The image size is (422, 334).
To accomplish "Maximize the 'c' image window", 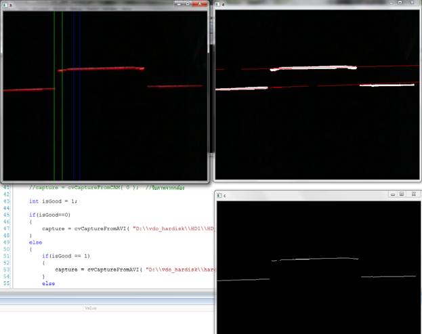I will [402, 194].
